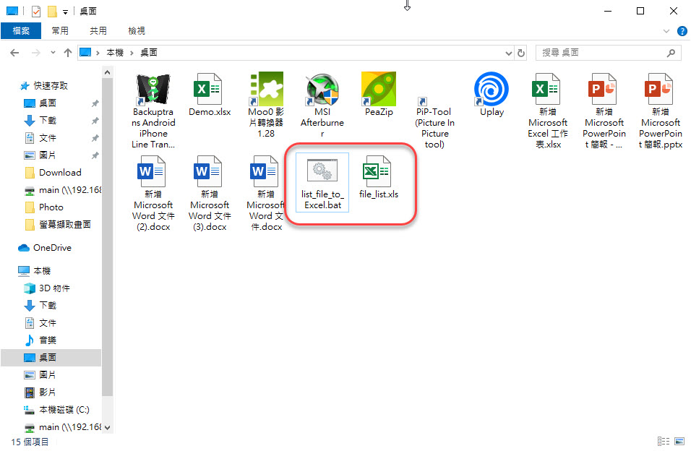Select the MSI Afterburner shortcut icon
The width and height of the screenshot is (691, 451).
[322, 90]
